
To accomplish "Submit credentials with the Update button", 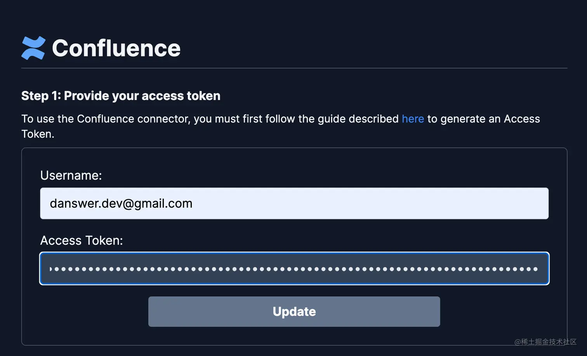I will [x=294, y=311].
